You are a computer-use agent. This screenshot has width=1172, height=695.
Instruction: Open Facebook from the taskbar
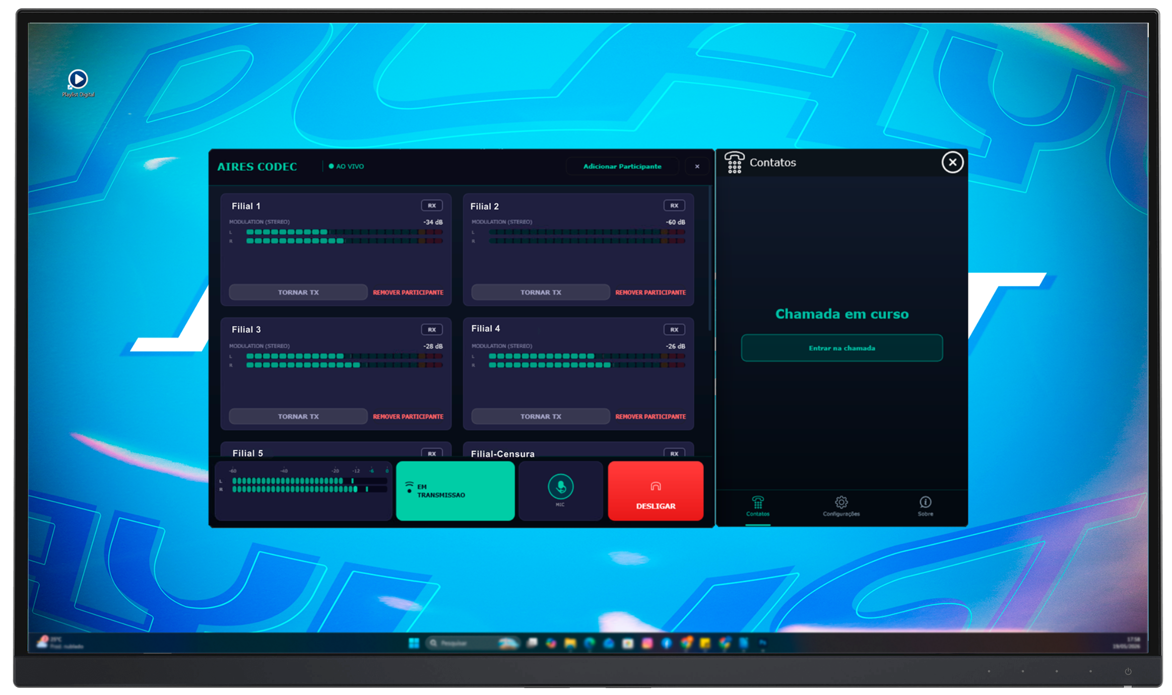pos(667,643)
